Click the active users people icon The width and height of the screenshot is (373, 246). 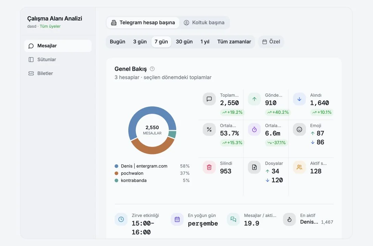click(299, 167)
